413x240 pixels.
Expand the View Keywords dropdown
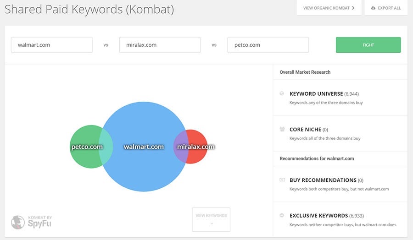(211, 219)
